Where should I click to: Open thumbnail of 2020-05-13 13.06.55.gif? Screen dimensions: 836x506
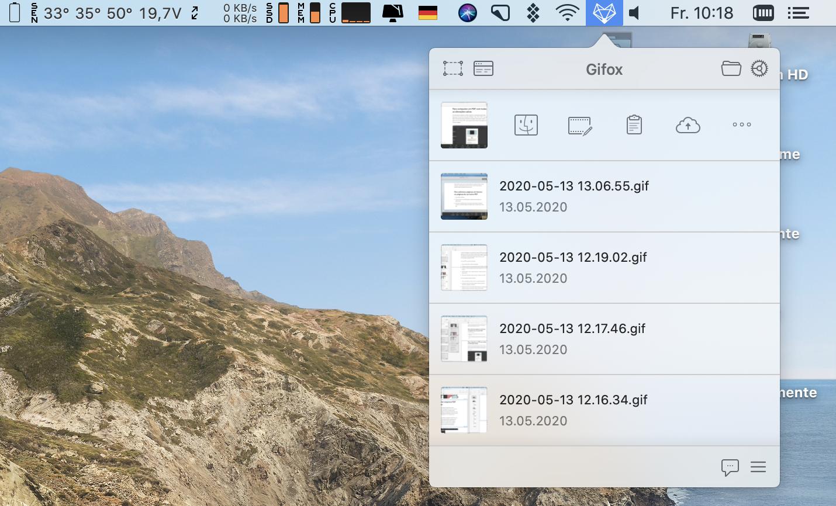tap(464, 196)
